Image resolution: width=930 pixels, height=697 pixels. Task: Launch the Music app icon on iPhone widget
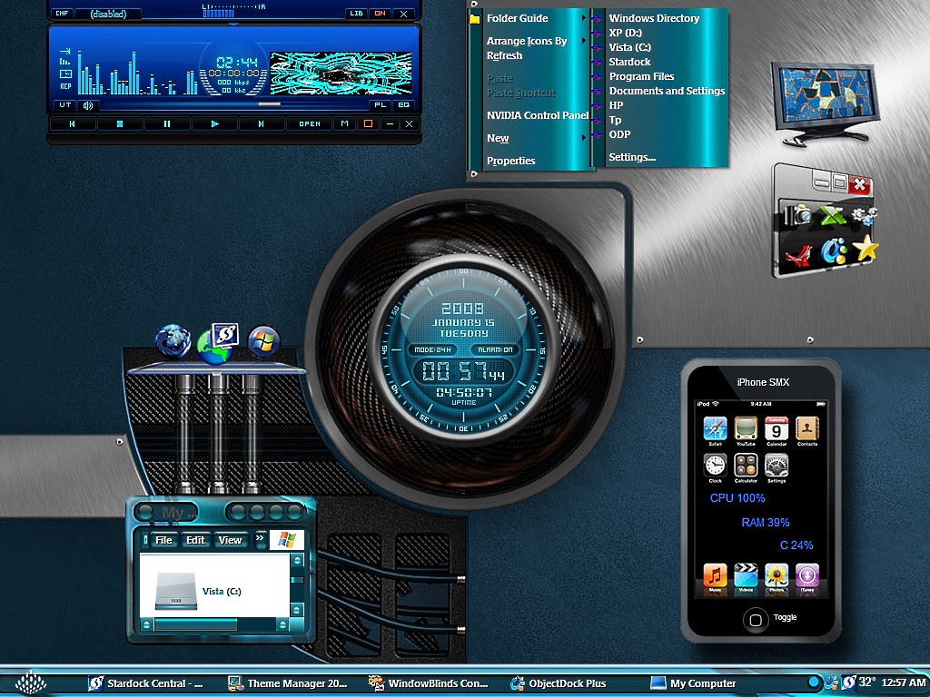pyautogui.click(x=715, y=574)
